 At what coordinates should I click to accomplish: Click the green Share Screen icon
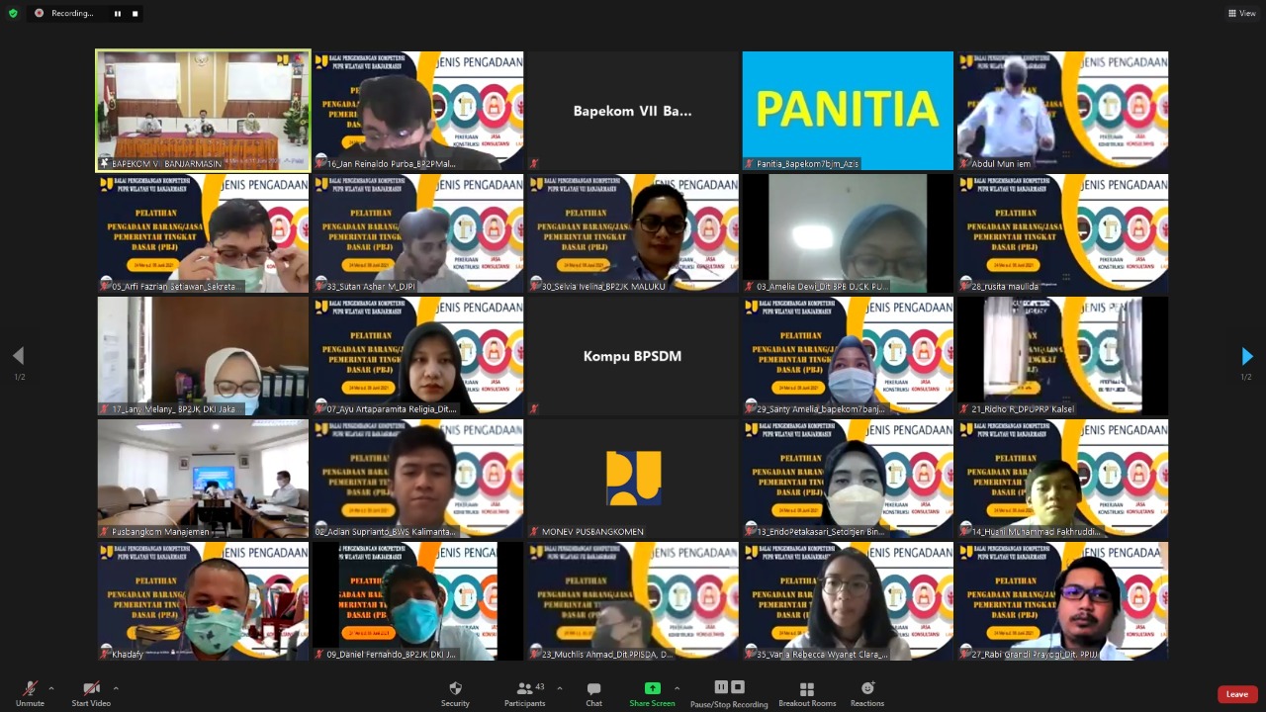tap(652, 688)
